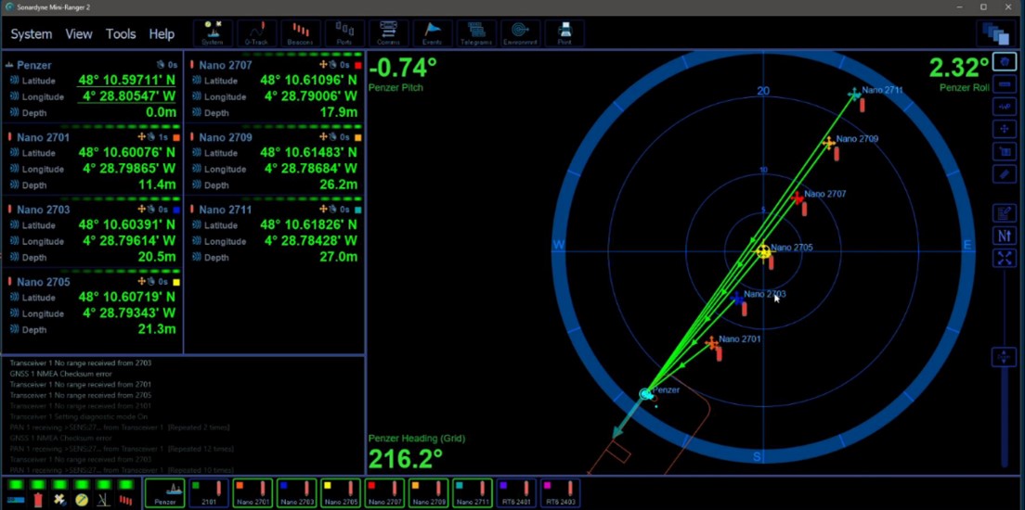Viewport: 1025px width, 510px height.
Task: Click the Print toolbar icon
Action: [564, 33]
